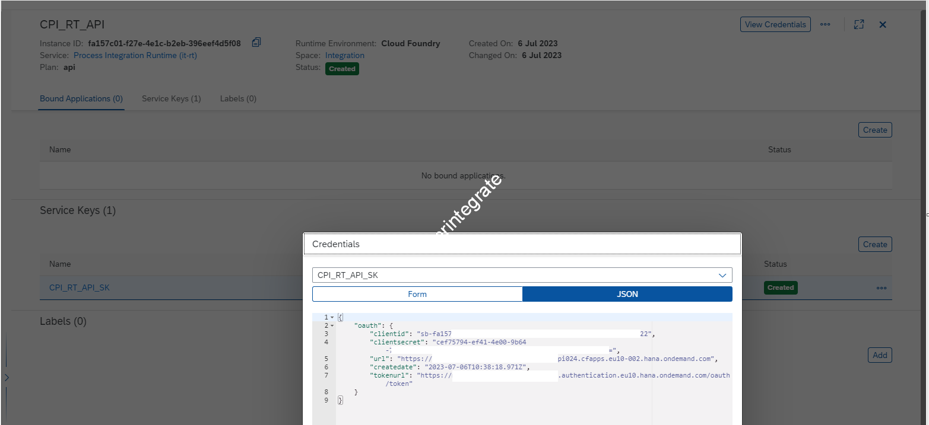Switch credentials view to Form
This screenshot has width=929, height=425.
click(x=417, y=294)
